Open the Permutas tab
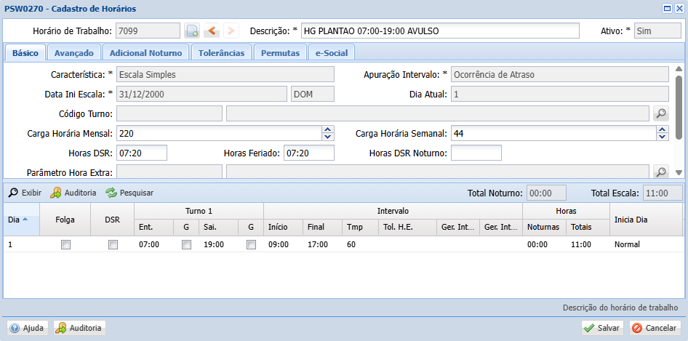 (x=280, y=53)
